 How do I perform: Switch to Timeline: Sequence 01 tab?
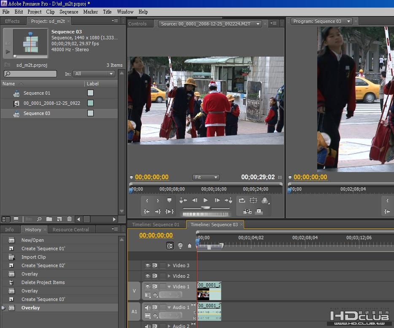click(156, 224)
